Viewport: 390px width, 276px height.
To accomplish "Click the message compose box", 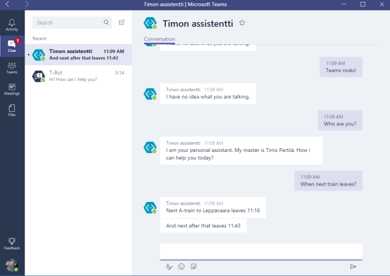I will (261, 252).
